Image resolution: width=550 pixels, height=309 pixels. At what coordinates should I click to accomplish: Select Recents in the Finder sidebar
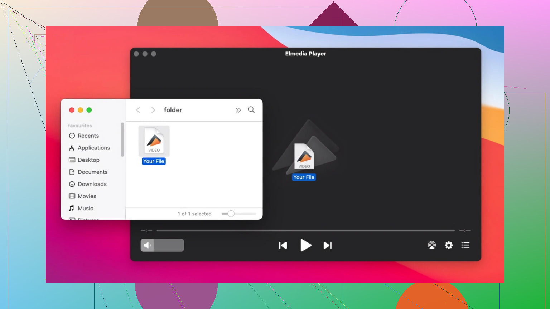[88, 136]
